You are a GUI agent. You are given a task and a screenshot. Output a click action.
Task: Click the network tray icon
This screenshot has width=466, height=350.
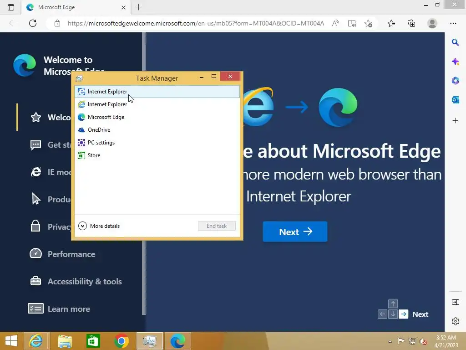[412, 341]
